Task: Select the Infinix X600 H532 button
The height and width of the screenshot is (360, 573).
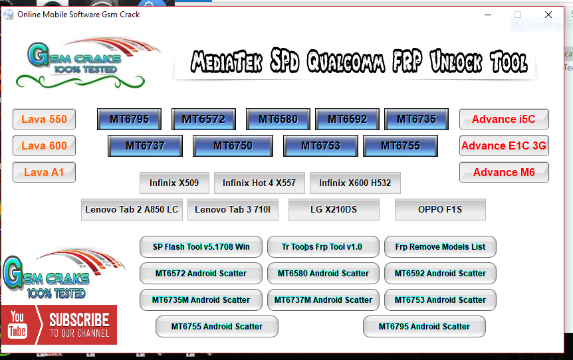Action: (x=355, y=183)
